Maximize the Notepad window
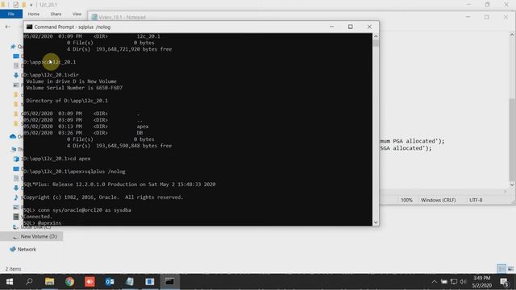 pyautogui.click(x=487, y=17)
